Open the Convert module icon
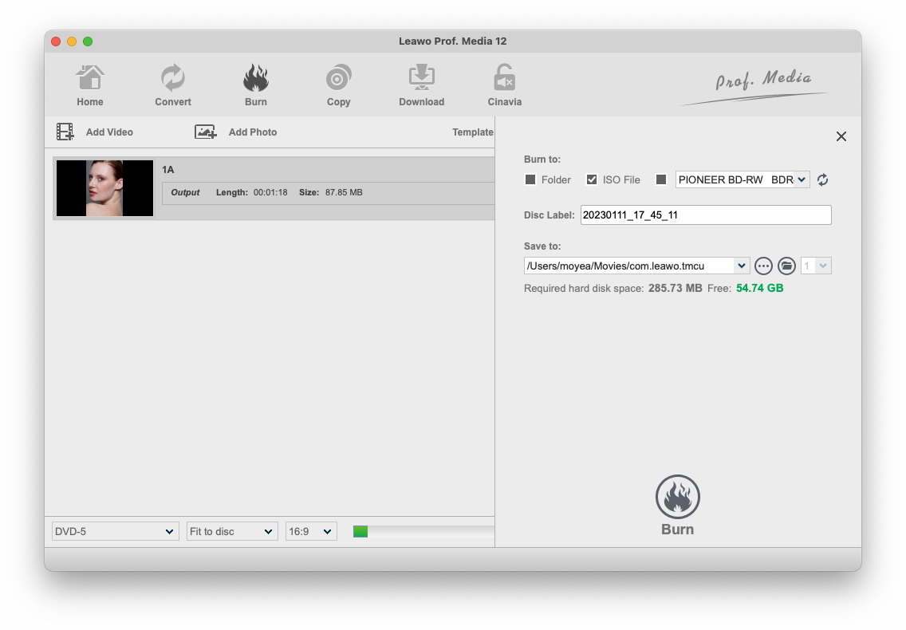The width and height of the screenshot is (906, 630). (173, 79)
